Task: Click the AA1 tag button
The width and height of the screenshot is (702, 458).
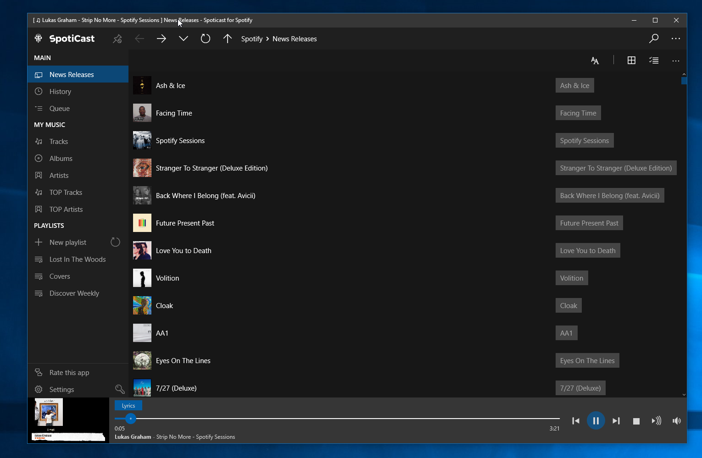Action: click(567, 333)
